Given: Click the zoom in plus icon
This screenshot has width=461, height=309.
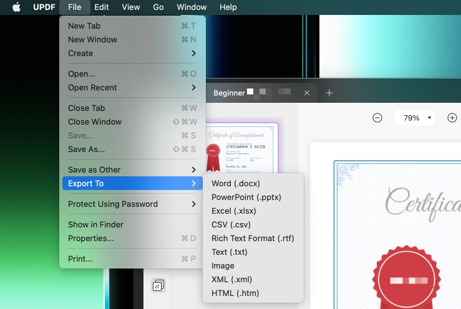Looking at the screenshot, I should (452, 118).
